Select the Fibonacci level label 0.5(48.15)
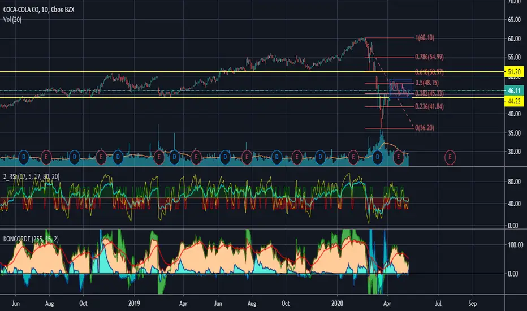 click(427, 83)
